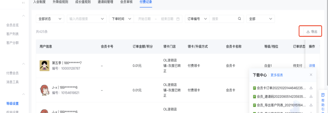Click the file name 会员_导出客户列表_20211015164

(281, 105)
